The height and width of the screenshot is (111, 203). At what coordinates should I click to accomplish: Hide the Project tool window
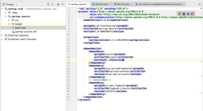click(63, 4)
